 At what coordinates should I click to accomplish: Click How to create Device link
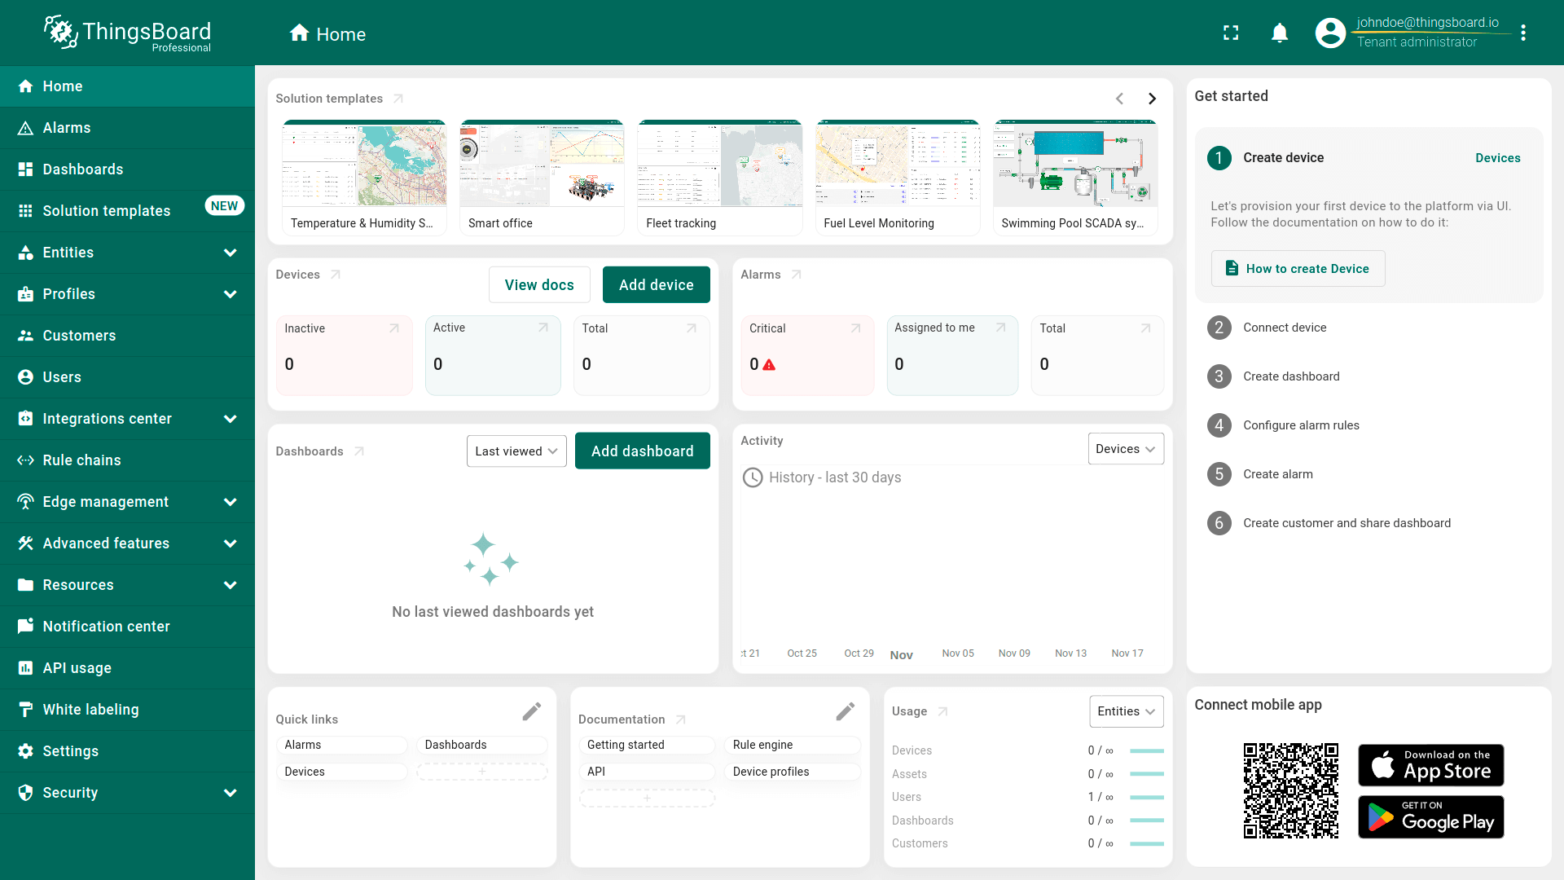(1298, 269)
